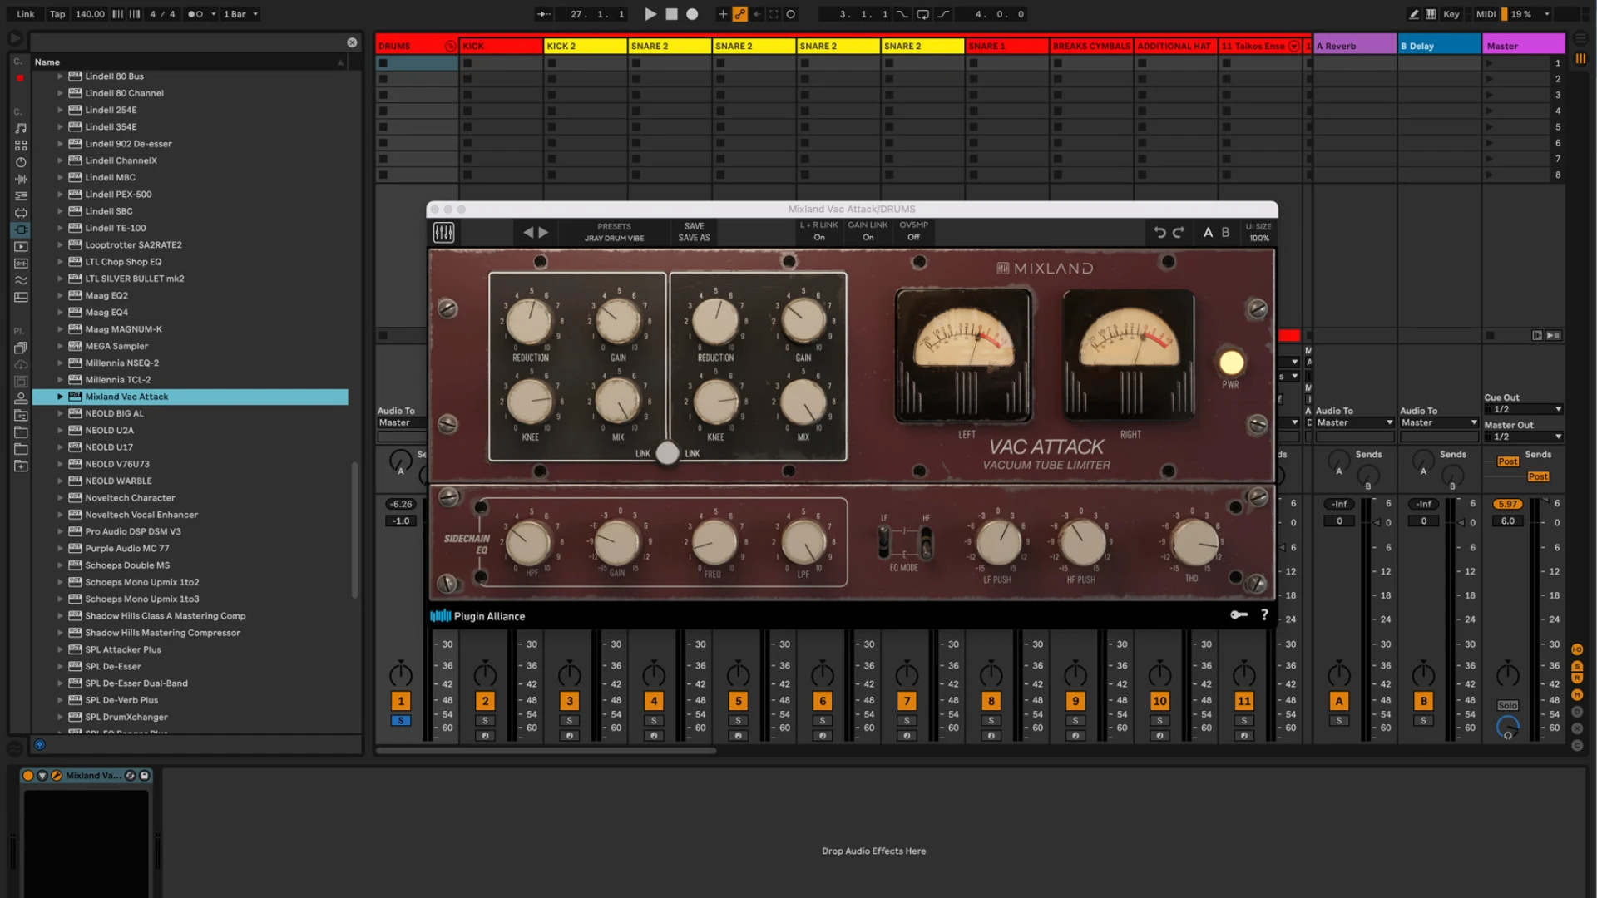Expand the SPL Attacker Plus entry
The height and width of the screenshot is (898, 1597).
[x=60, y=650]
